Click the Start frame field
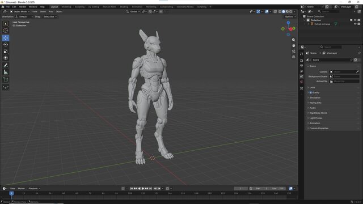 tap(261, 189)
